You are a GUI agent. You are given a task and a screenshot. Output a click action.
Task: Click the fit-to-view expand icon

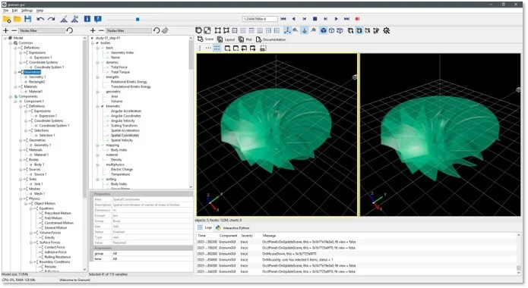[x=207, y=30]
